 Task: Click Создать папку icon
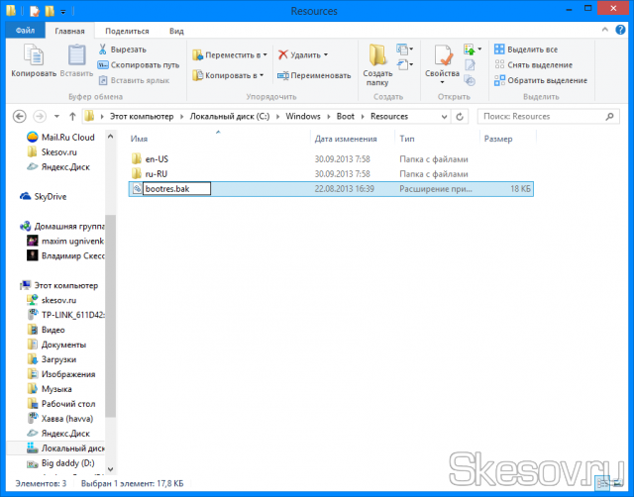point(377,61)
